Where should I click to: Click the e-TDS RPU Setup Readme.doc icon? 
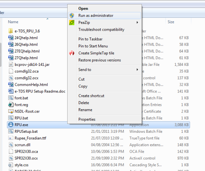click(11, 91)
